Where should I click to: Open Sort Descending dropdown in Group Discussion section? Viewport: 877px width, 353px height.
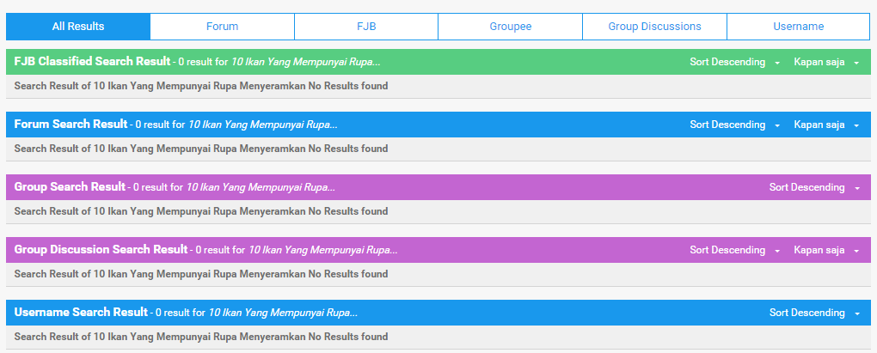(x=734, y=250)
